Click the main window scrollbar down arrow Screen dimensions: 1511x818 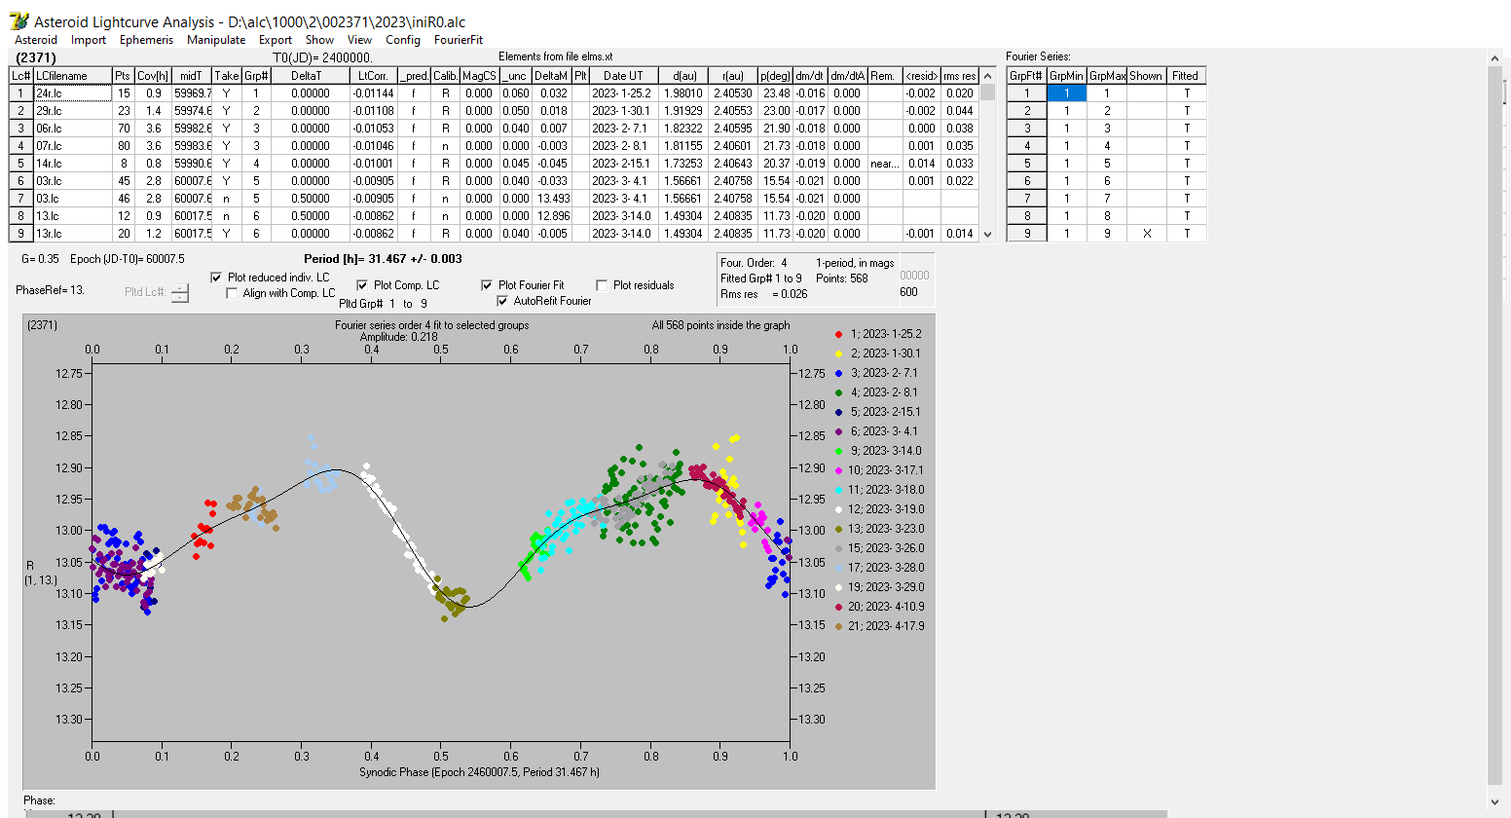(x=1495, y=801)
